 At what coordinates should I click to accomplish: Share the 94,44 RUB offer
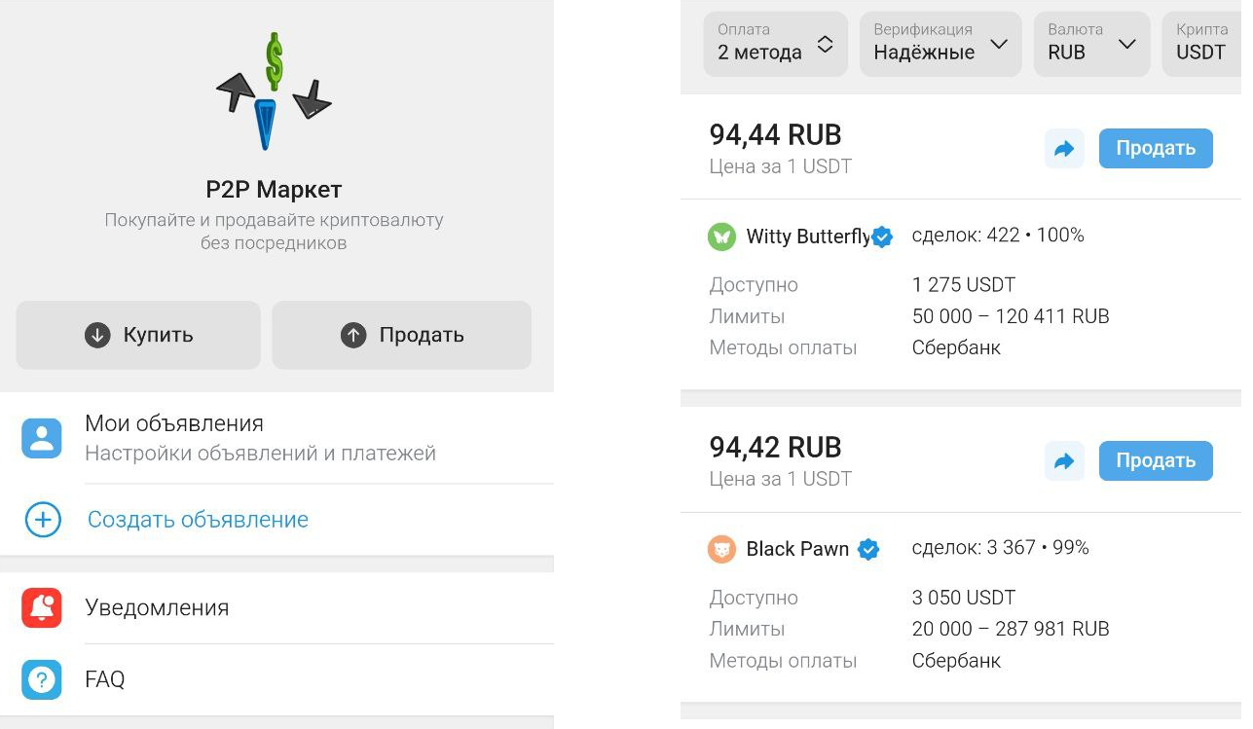(x=1064, y=149)
